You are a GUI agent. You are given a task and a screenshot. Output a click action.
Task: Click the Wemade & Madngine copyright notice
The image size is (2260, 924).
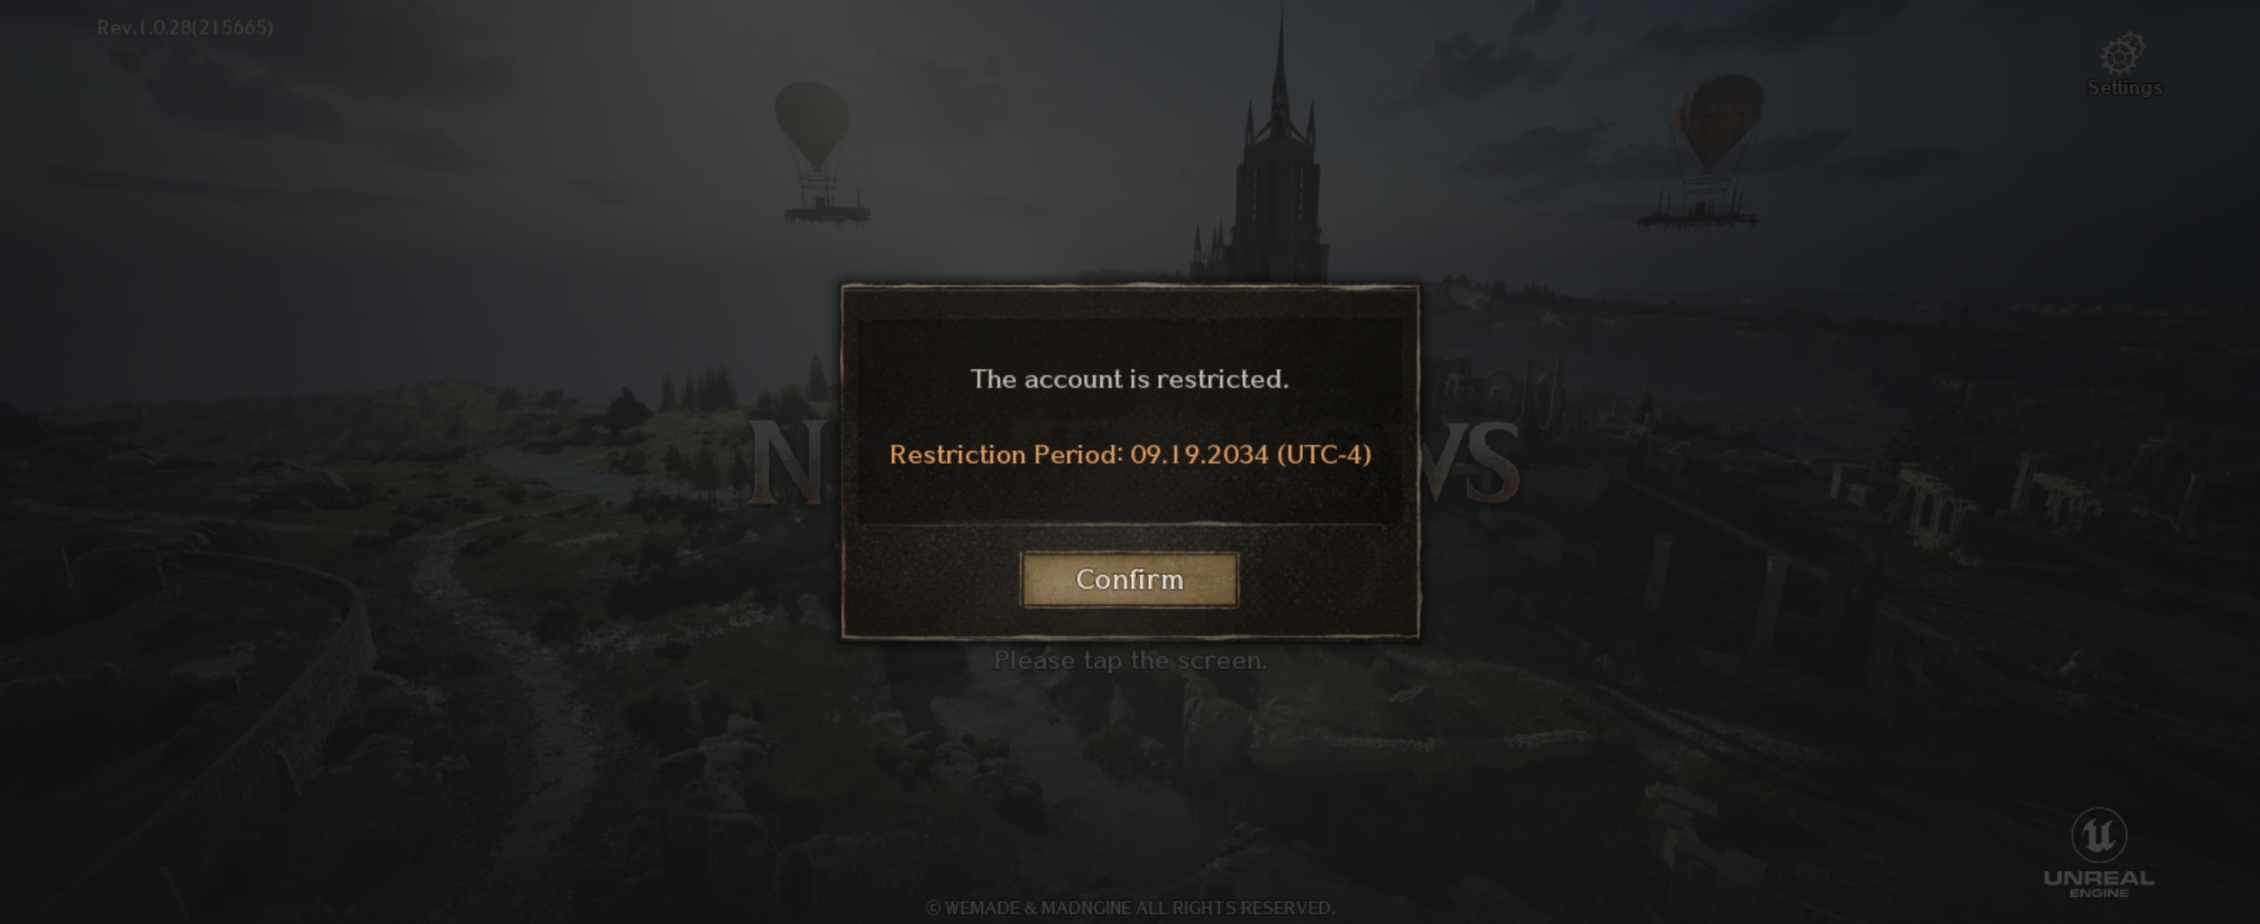[1130, 908]
